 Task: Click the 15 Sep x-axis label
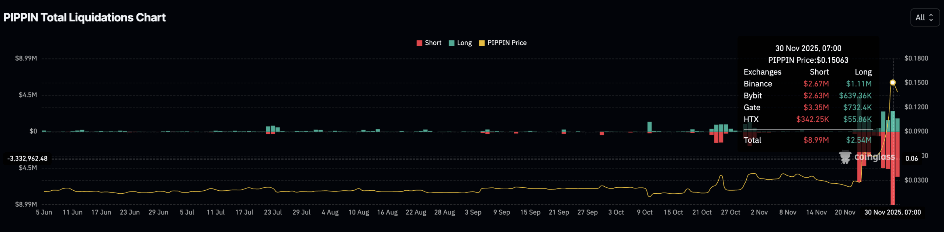click(530, 212)
